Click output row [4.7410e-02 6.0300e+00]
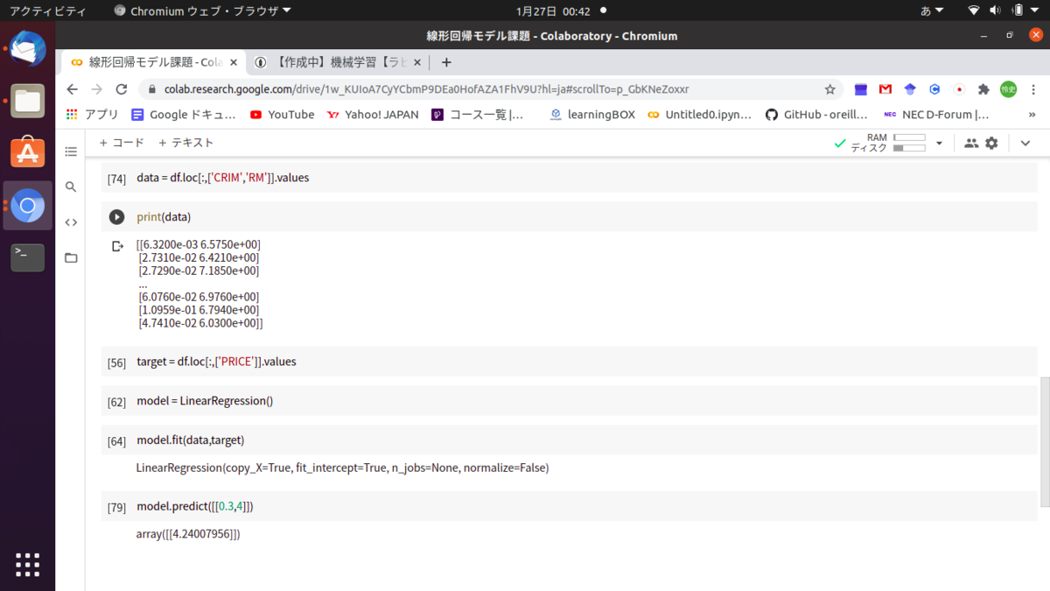 click(x=200, y=323)
